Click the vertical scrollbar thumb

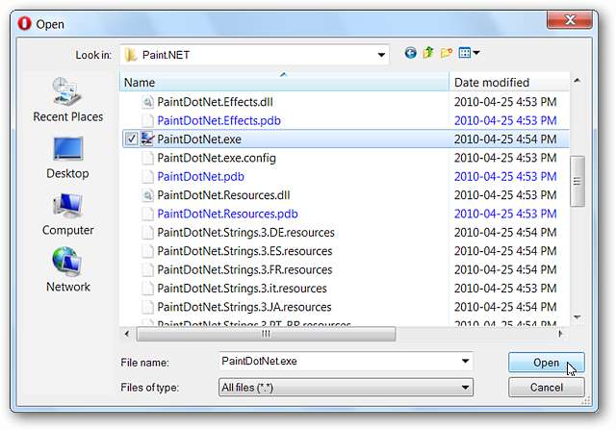tap(577, 181)
